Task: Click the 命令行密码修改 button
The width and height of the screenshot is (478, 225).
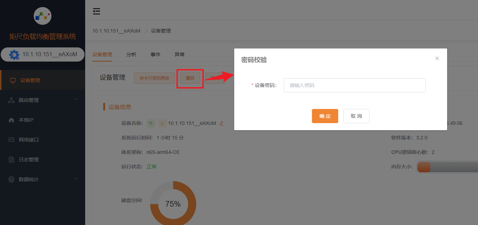Action: [154, 78]
